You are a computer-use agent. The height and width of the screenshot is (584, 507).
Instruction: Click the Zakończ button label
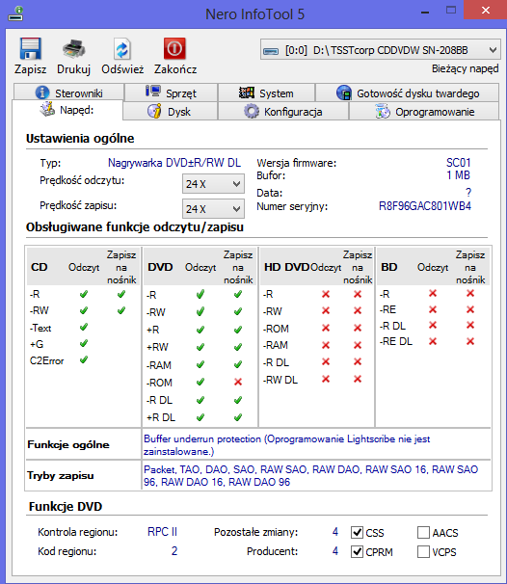point(175,69)
